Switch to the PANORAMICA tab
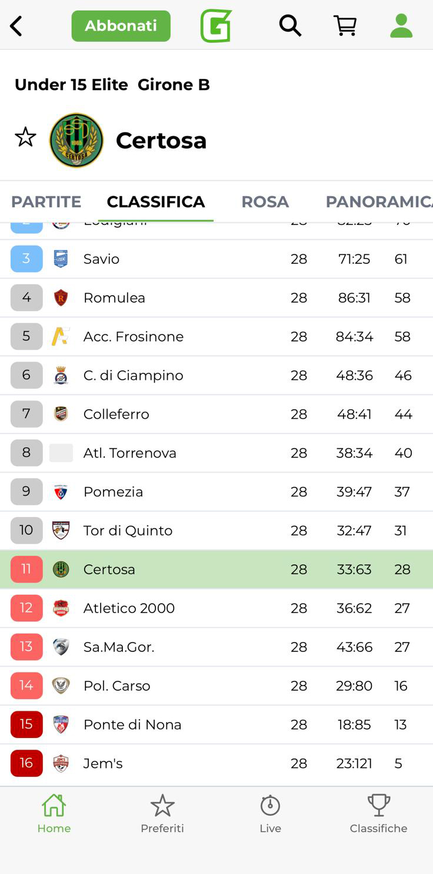 (379, 201)
